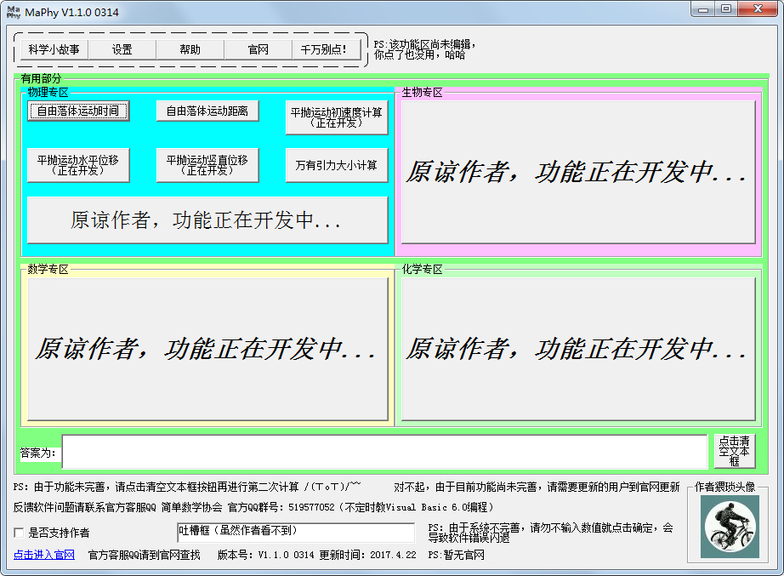This screenshot has width=784, height=576.
Task: Open 平抛运动竖直位移 tool
Action: pyautogui.click(x=207, y=164)
